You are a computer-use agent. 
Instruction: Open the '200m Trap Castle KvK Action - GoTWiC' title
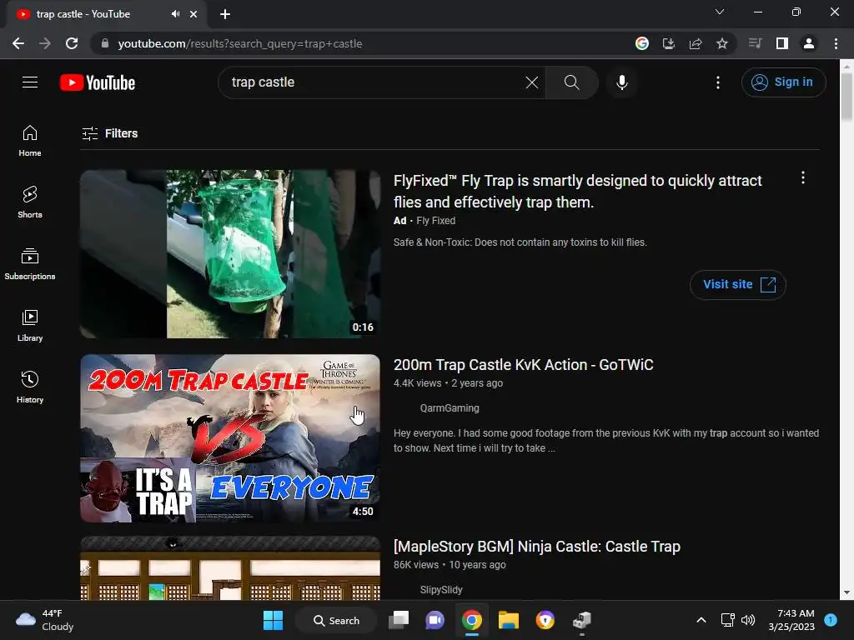point(524,365)
